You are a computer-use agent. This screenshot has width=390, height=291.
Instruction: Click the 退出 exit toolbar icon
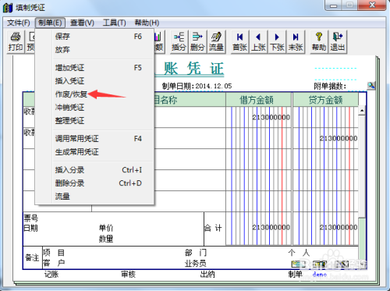click(338, 41)
